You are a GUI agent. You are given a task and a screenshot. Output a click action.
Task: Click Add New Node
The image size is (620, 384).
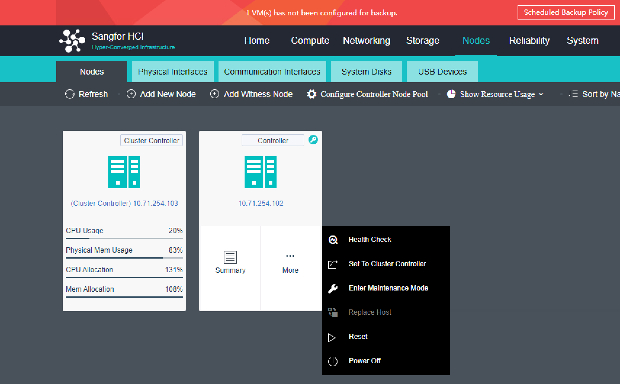tap(161, 94)
